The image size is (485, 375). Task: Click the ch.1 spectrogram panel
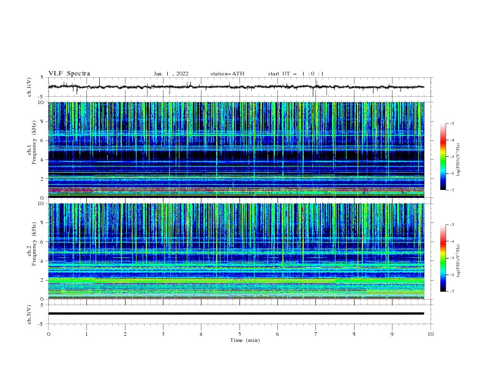click(236, 150)
